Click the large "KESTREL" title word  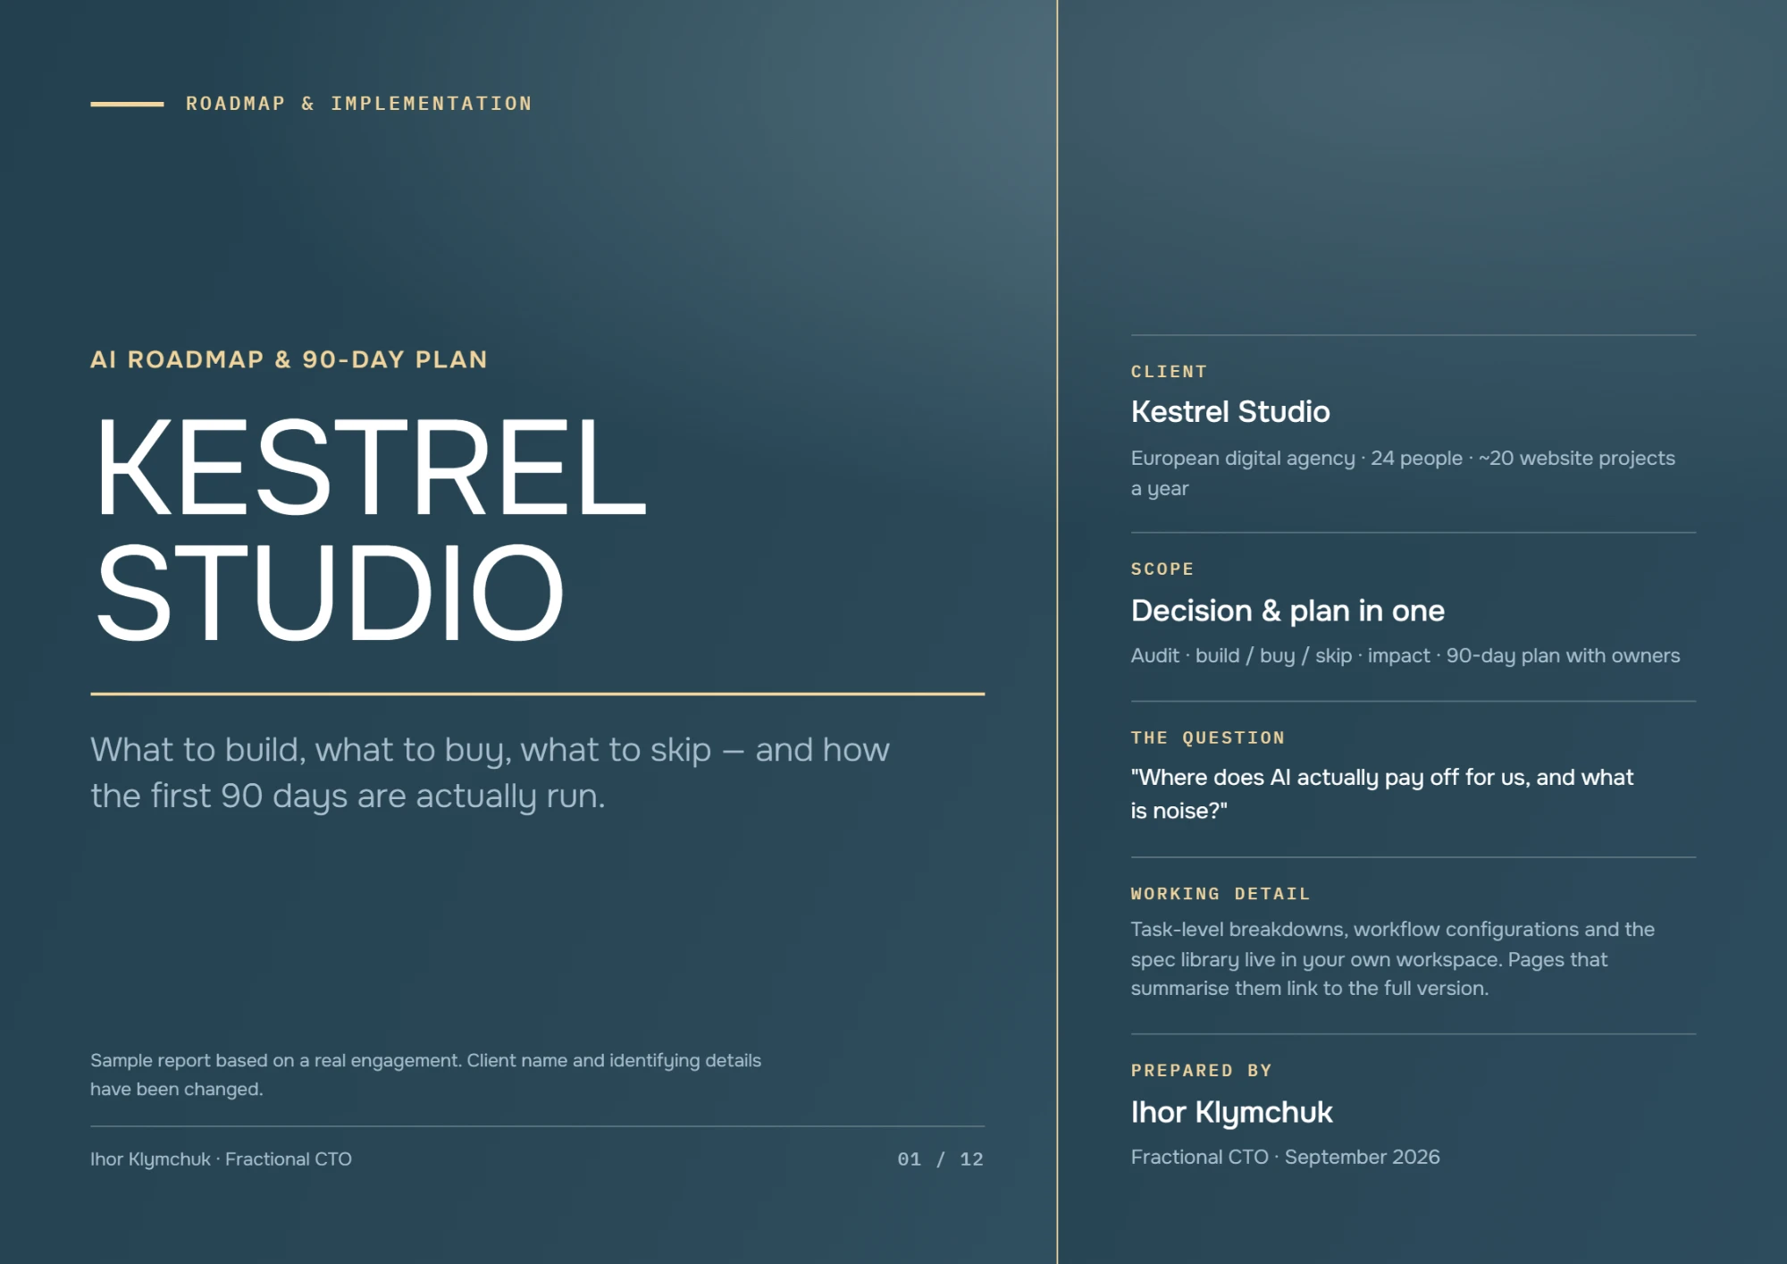click(371, 467)
